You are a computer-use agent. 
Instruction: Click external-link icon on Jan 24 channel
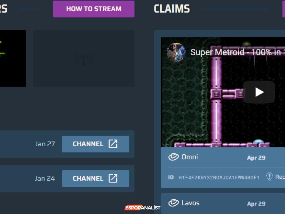tap(113, 178)
